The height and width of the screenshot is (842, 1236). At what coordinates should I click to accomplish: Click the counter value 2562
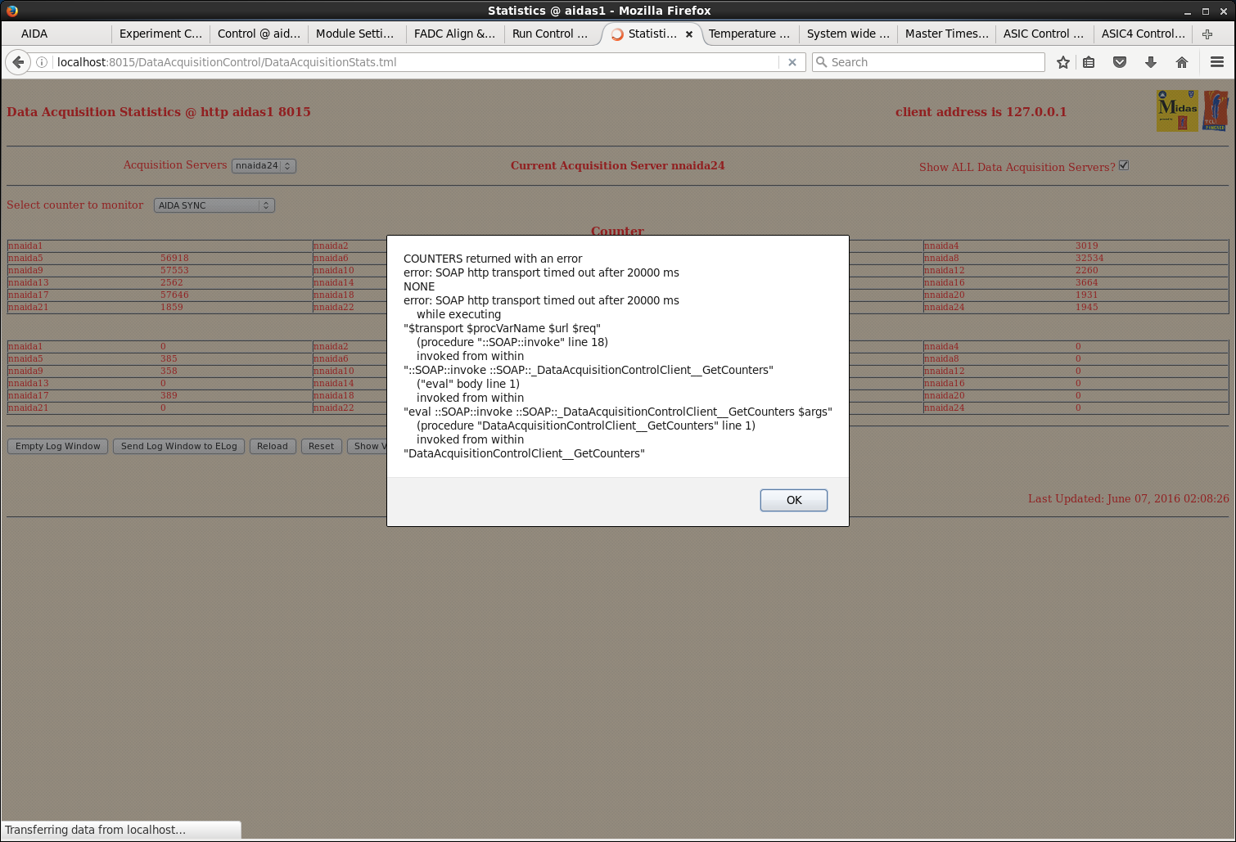[x=172, y=282]
